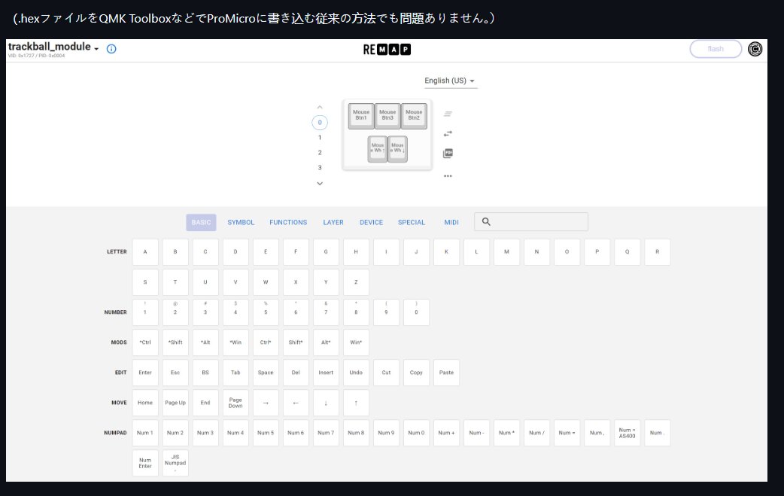Pick the letter R keycode
The height and width of the screenshot is (496, 784).
(x=658, y=252)
